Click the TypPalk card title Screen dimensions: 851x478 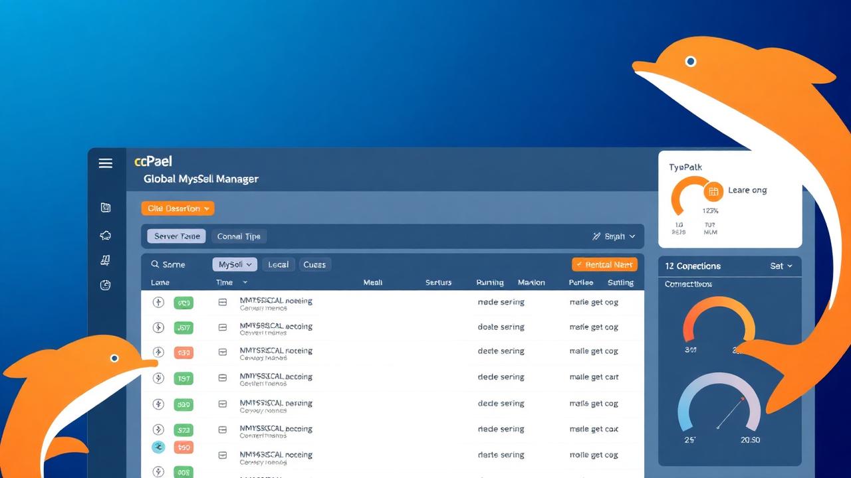[685, 167]
